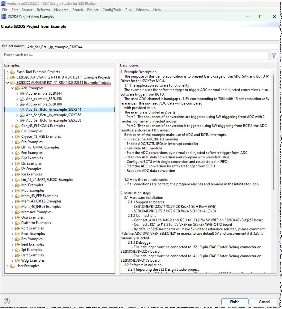The width and height of the screenshot is (282, 309).
Task: Click the I2c Examples folder icon
Action: pos(18,164)
